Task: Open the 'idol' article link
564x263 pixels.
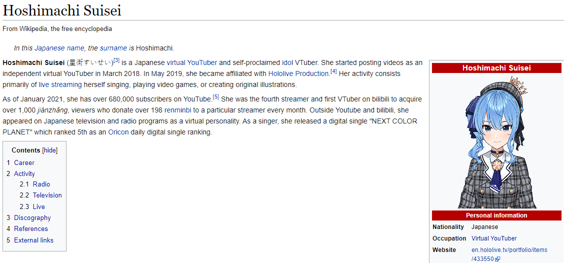Action: tap(287, 62)
